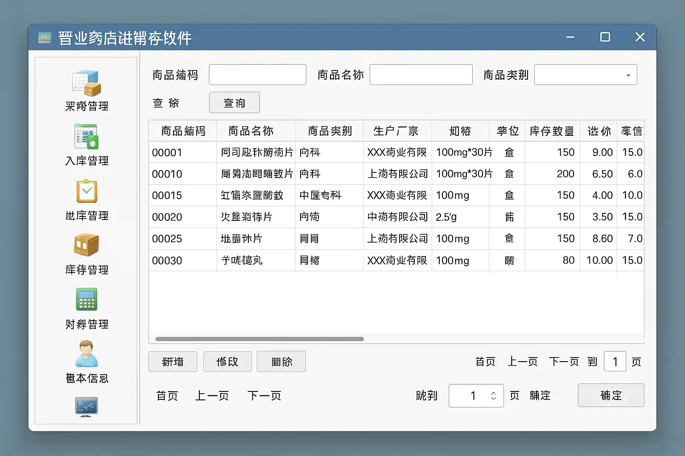Click the clipboard checkmark outbound icon
The height and width of the screenshot is (456, 685).
pos(87,191)
